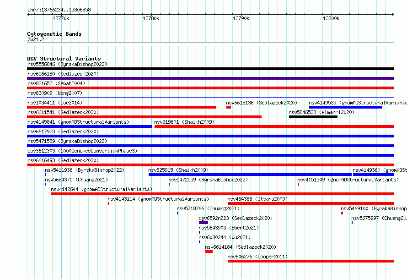Click the 13770k ruler mark

click(x=61, y=18)
